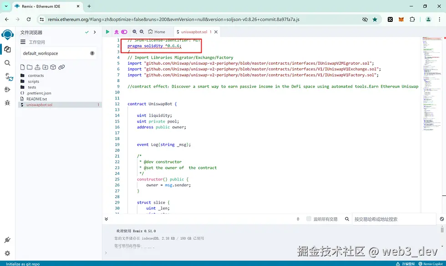This screenshot has width=446, height=266.
Task: Click 'contract UniswapBot {' code line
Action: click(x=152, y=104)
